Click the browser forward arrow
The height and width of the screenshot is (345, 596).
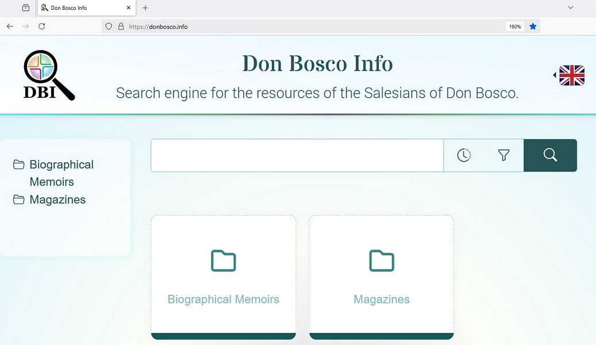26,26
